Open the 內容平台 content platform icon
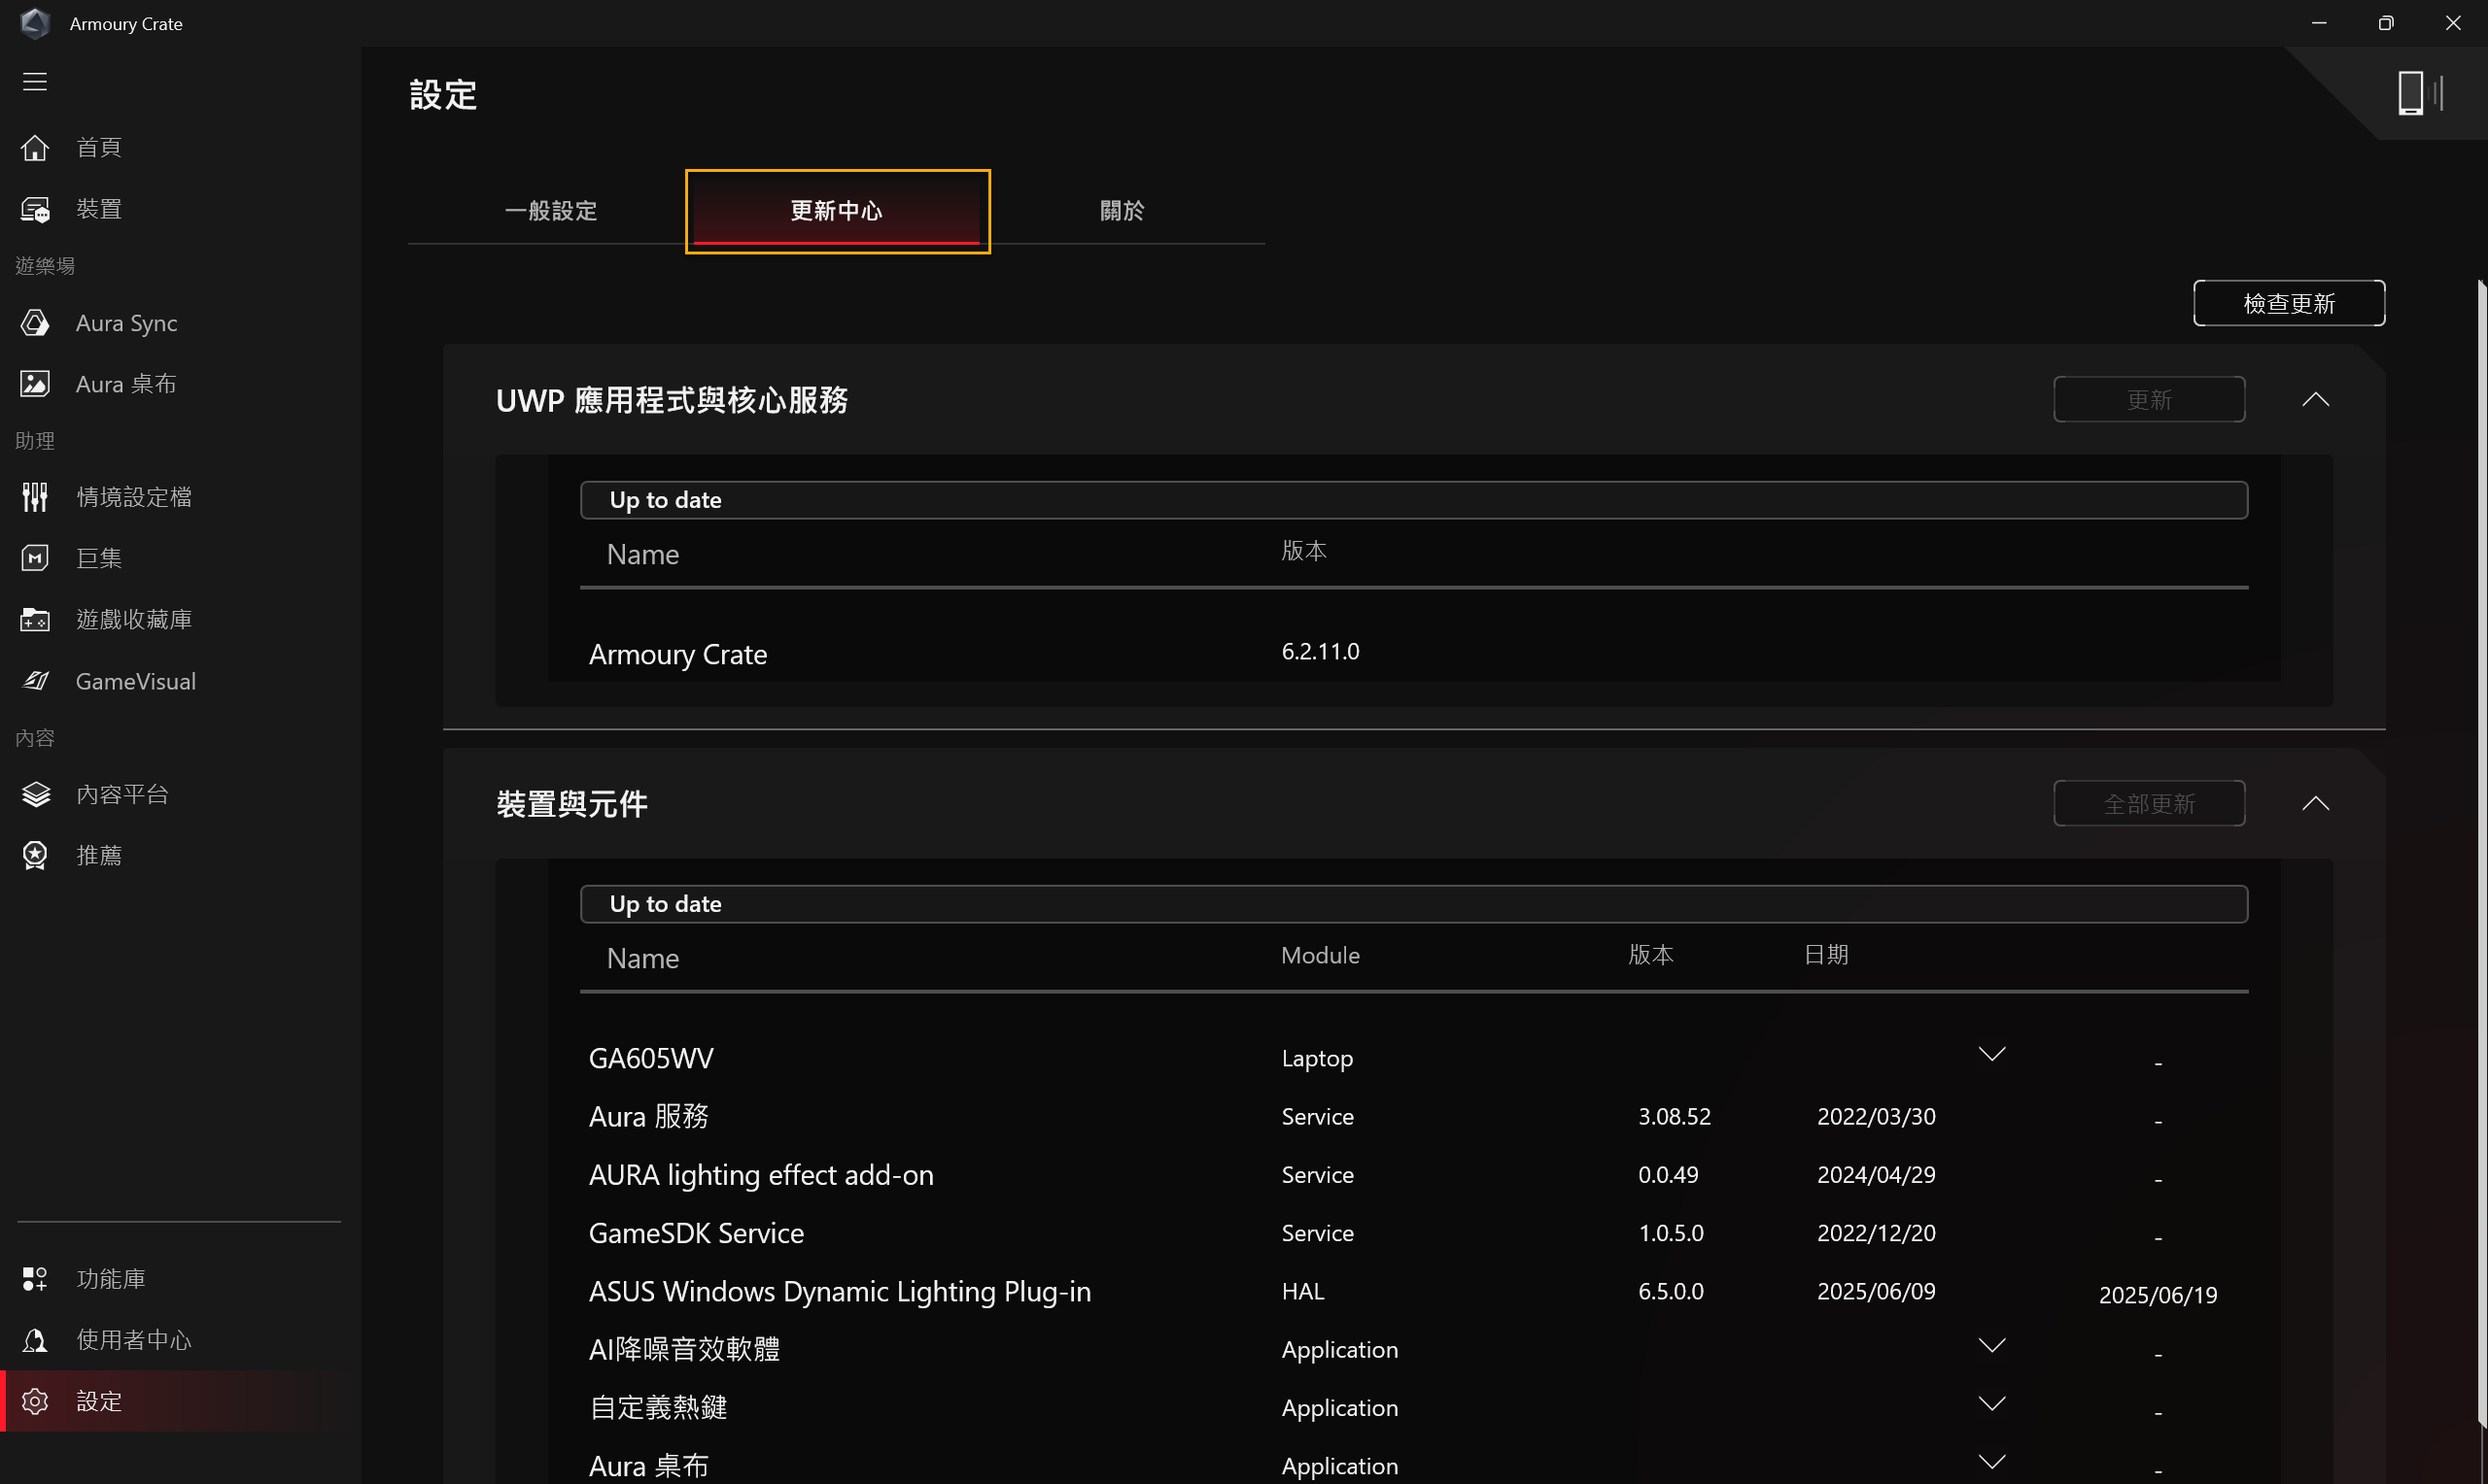 coord(35,794)
